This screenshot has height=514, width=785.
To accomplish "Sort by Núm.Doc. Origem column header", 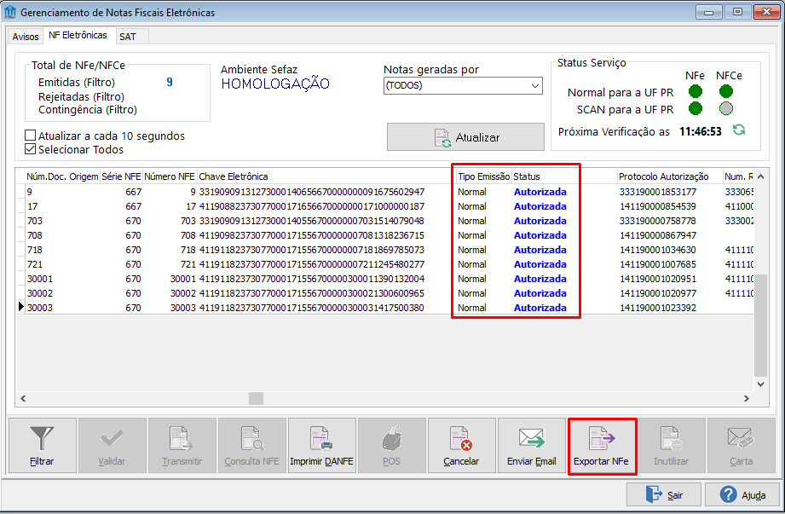I will [x=62, y=176].
